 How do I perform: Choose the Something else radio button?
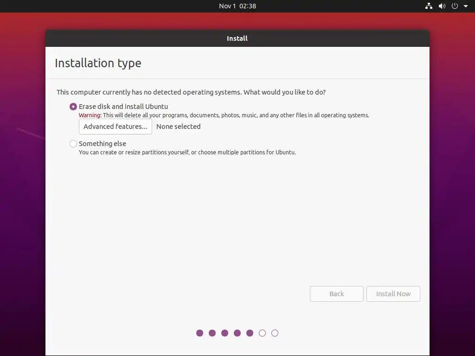73,144
